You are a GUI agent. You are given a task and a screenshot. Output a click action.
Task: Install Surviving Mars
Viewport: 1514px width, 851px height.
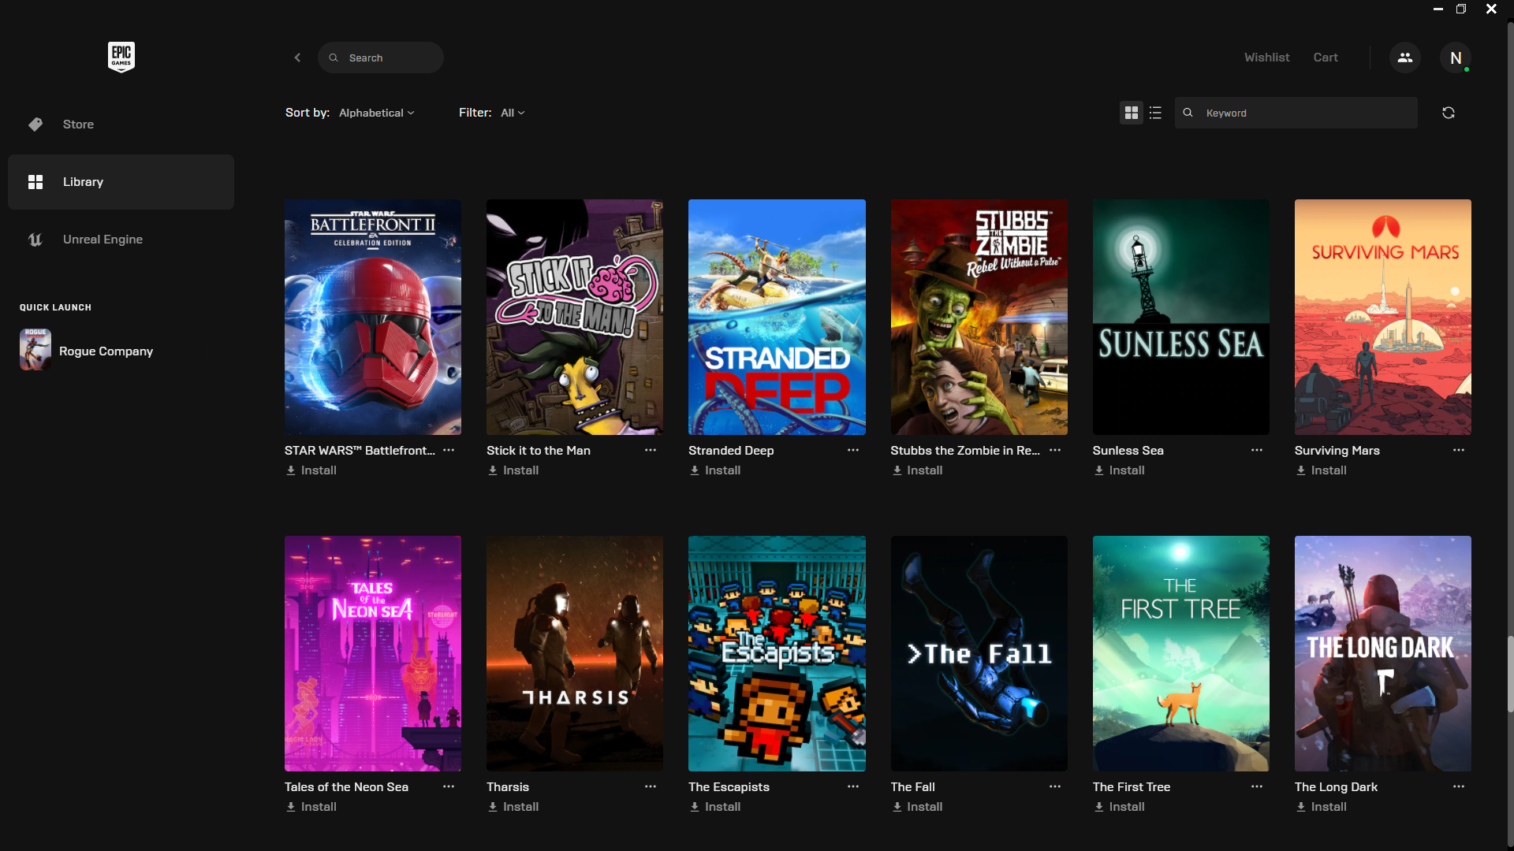pos(1321,470)
